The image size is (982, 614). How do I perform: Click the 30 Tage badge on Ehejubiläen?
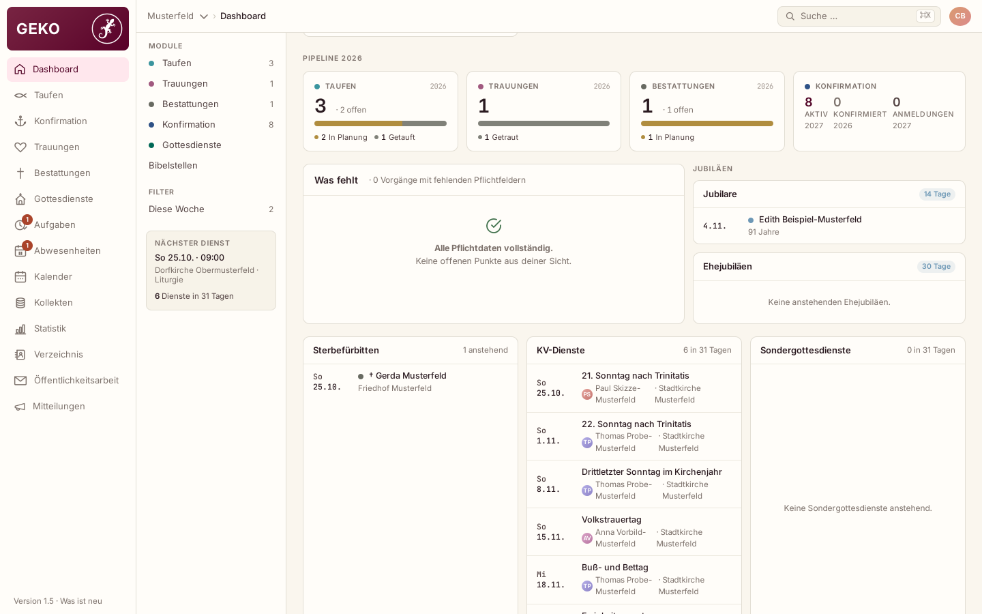[x=936, y=267]
